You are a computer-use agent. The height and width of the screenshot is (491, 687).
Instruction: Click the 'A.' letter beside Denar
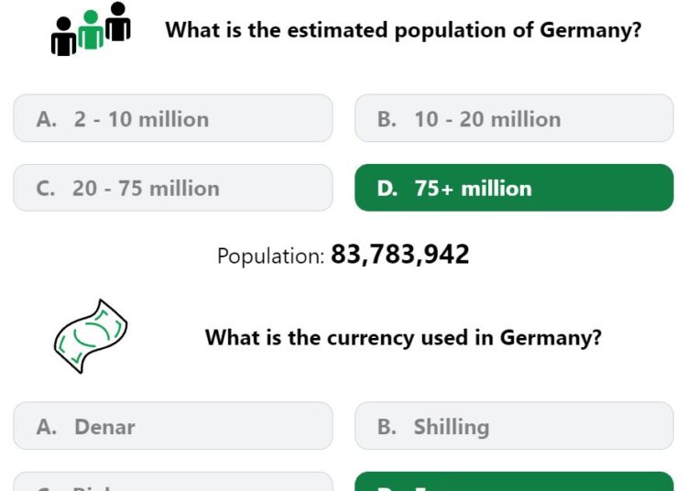47,427
